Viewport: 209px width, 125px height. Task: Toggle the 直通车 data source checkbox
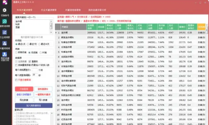point(30,61)
